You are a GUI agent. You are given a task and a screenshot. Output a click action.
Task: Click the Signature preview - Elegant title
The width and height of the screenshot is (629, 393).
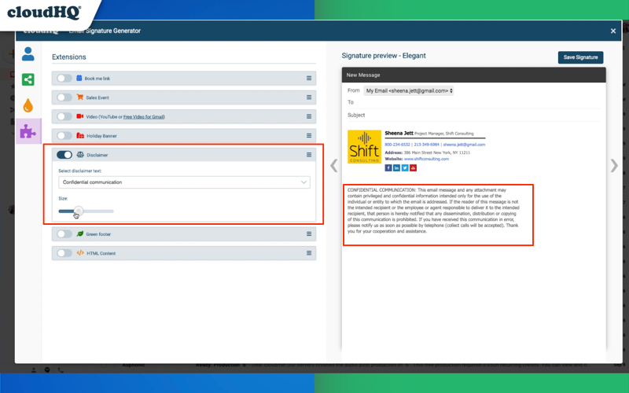[x=384, y=56]
